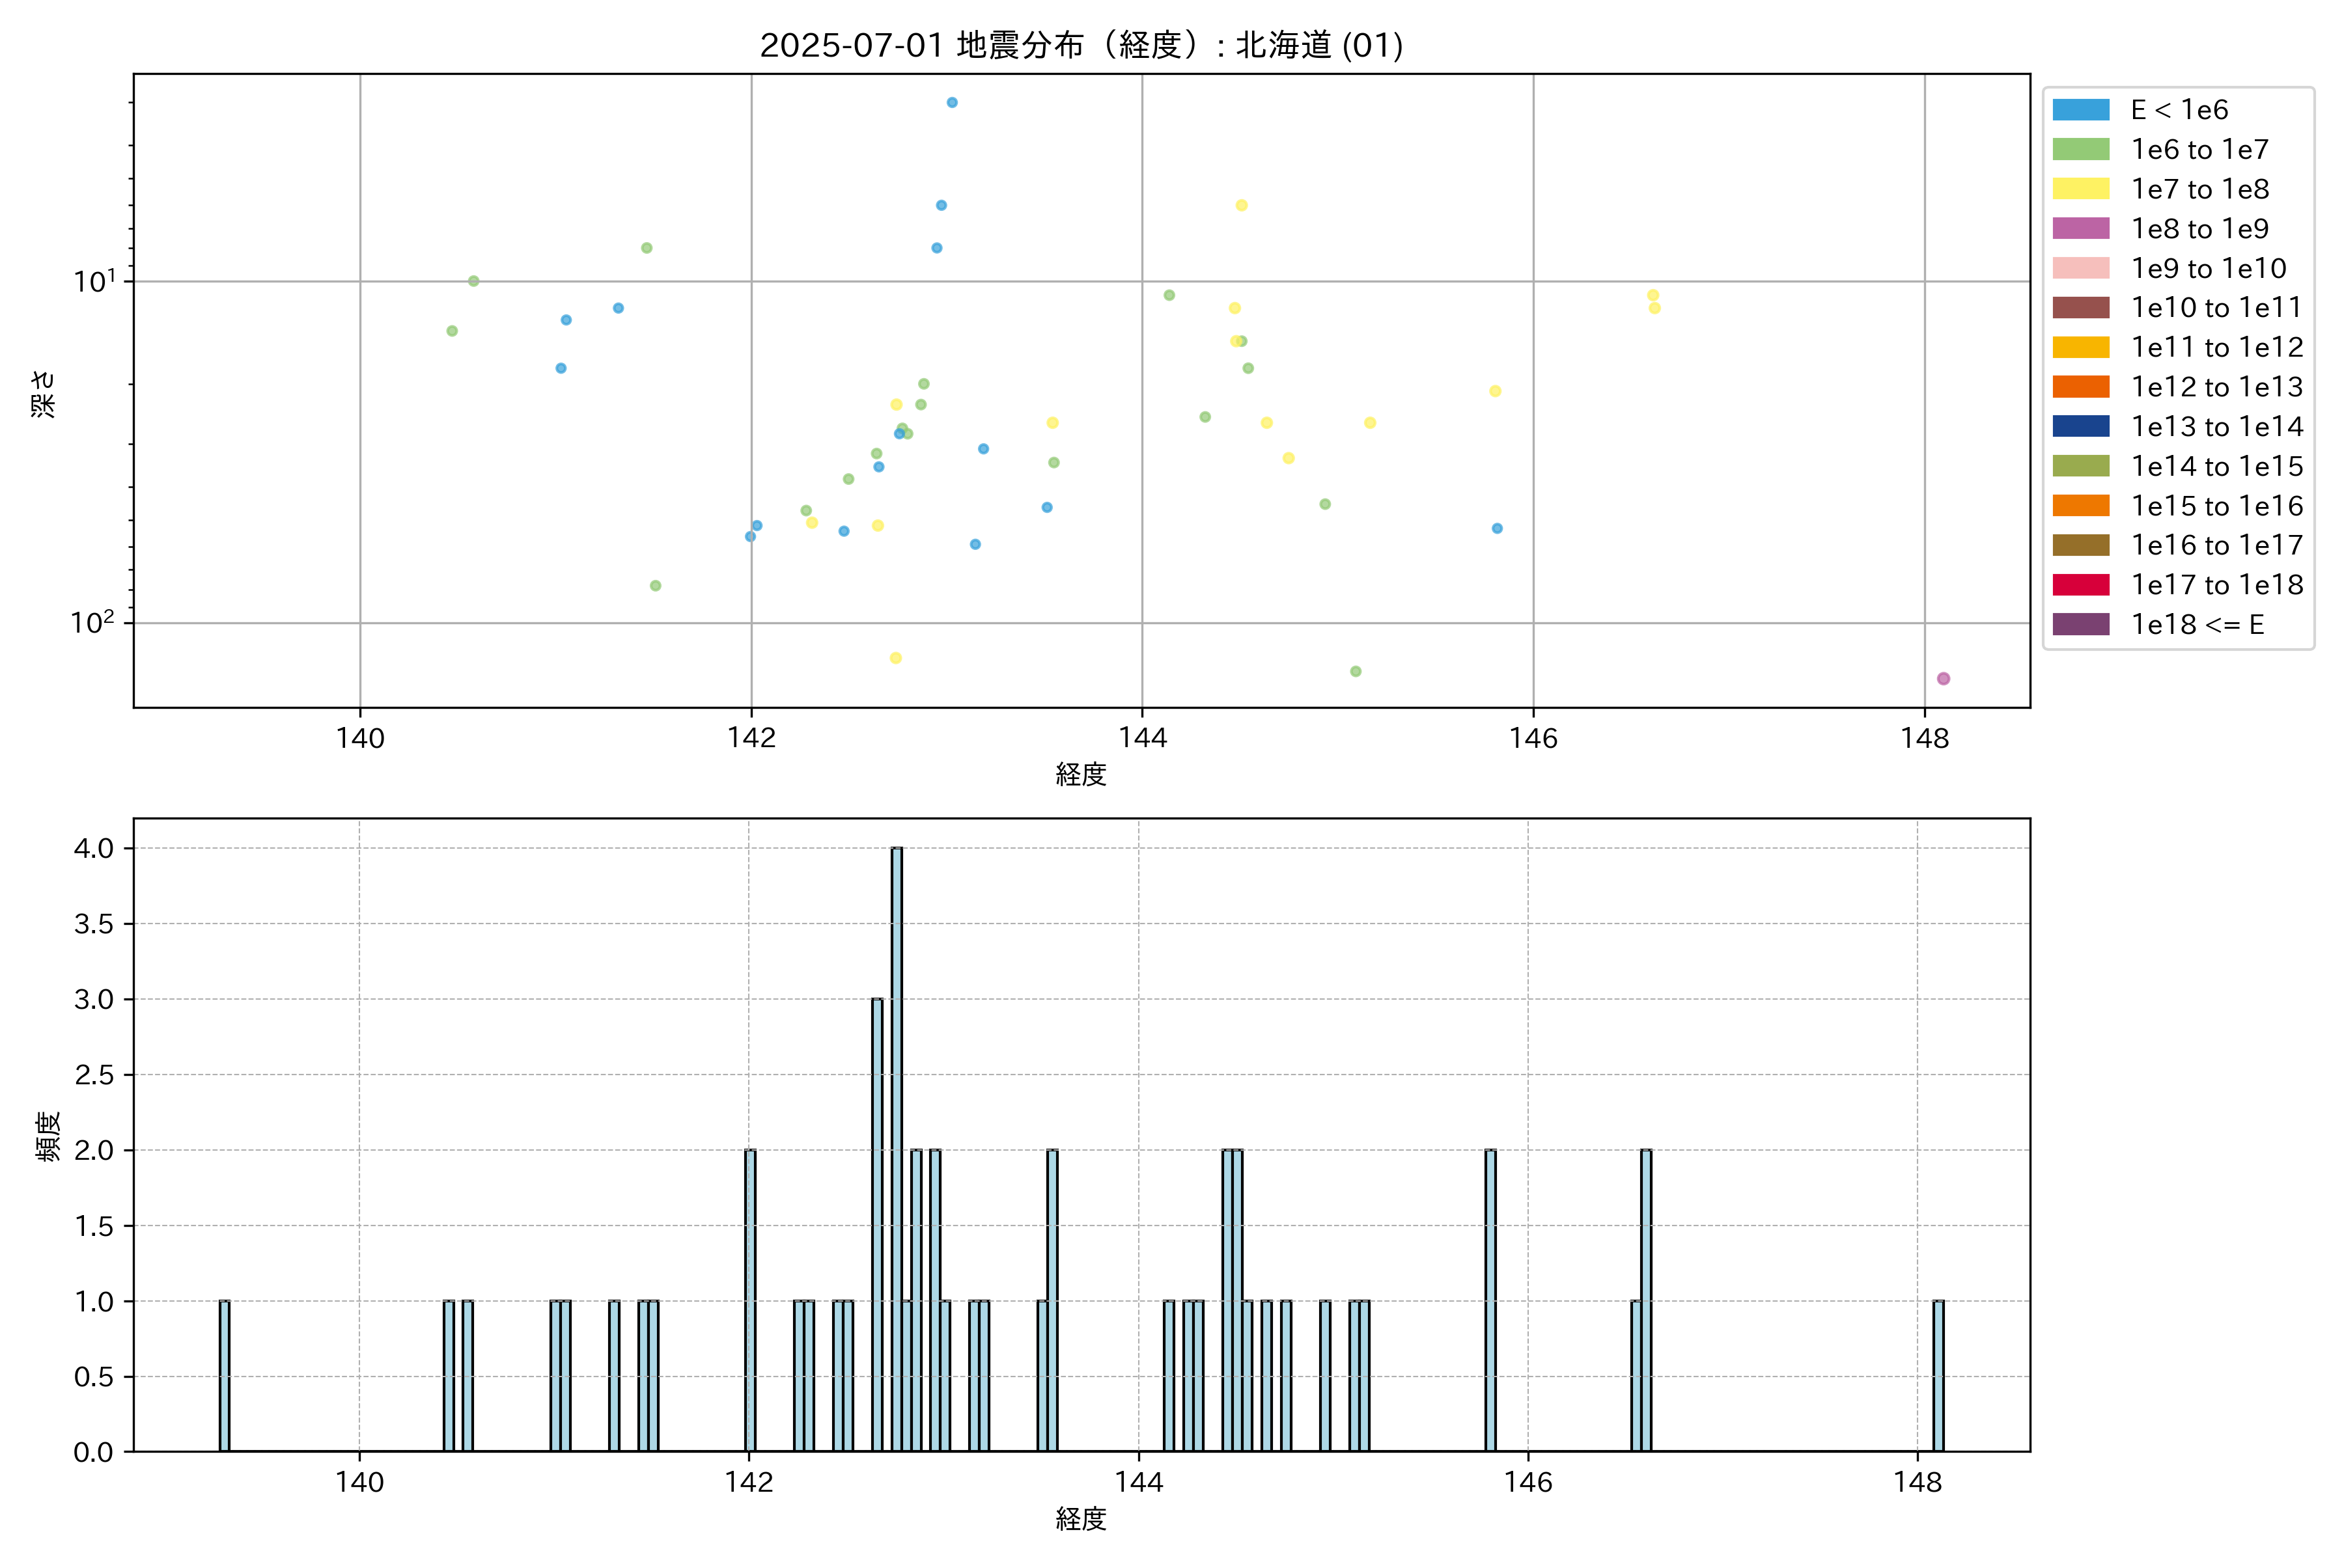Click the navy 1e13 to 1e14 swatch
2344x1562 pixels.
pyautogui.click(x=2080, y=426)
